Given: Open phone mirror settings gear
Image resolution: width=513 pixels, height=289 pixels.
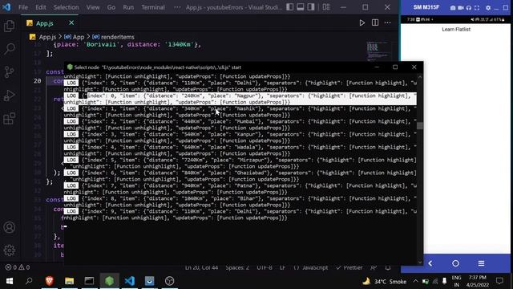Looking at the screenshot, I should 488,7.
